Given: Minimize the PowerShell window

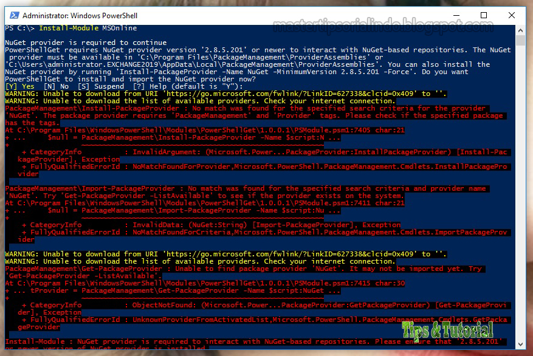Looking at the screenshot, I should [456, 15].
